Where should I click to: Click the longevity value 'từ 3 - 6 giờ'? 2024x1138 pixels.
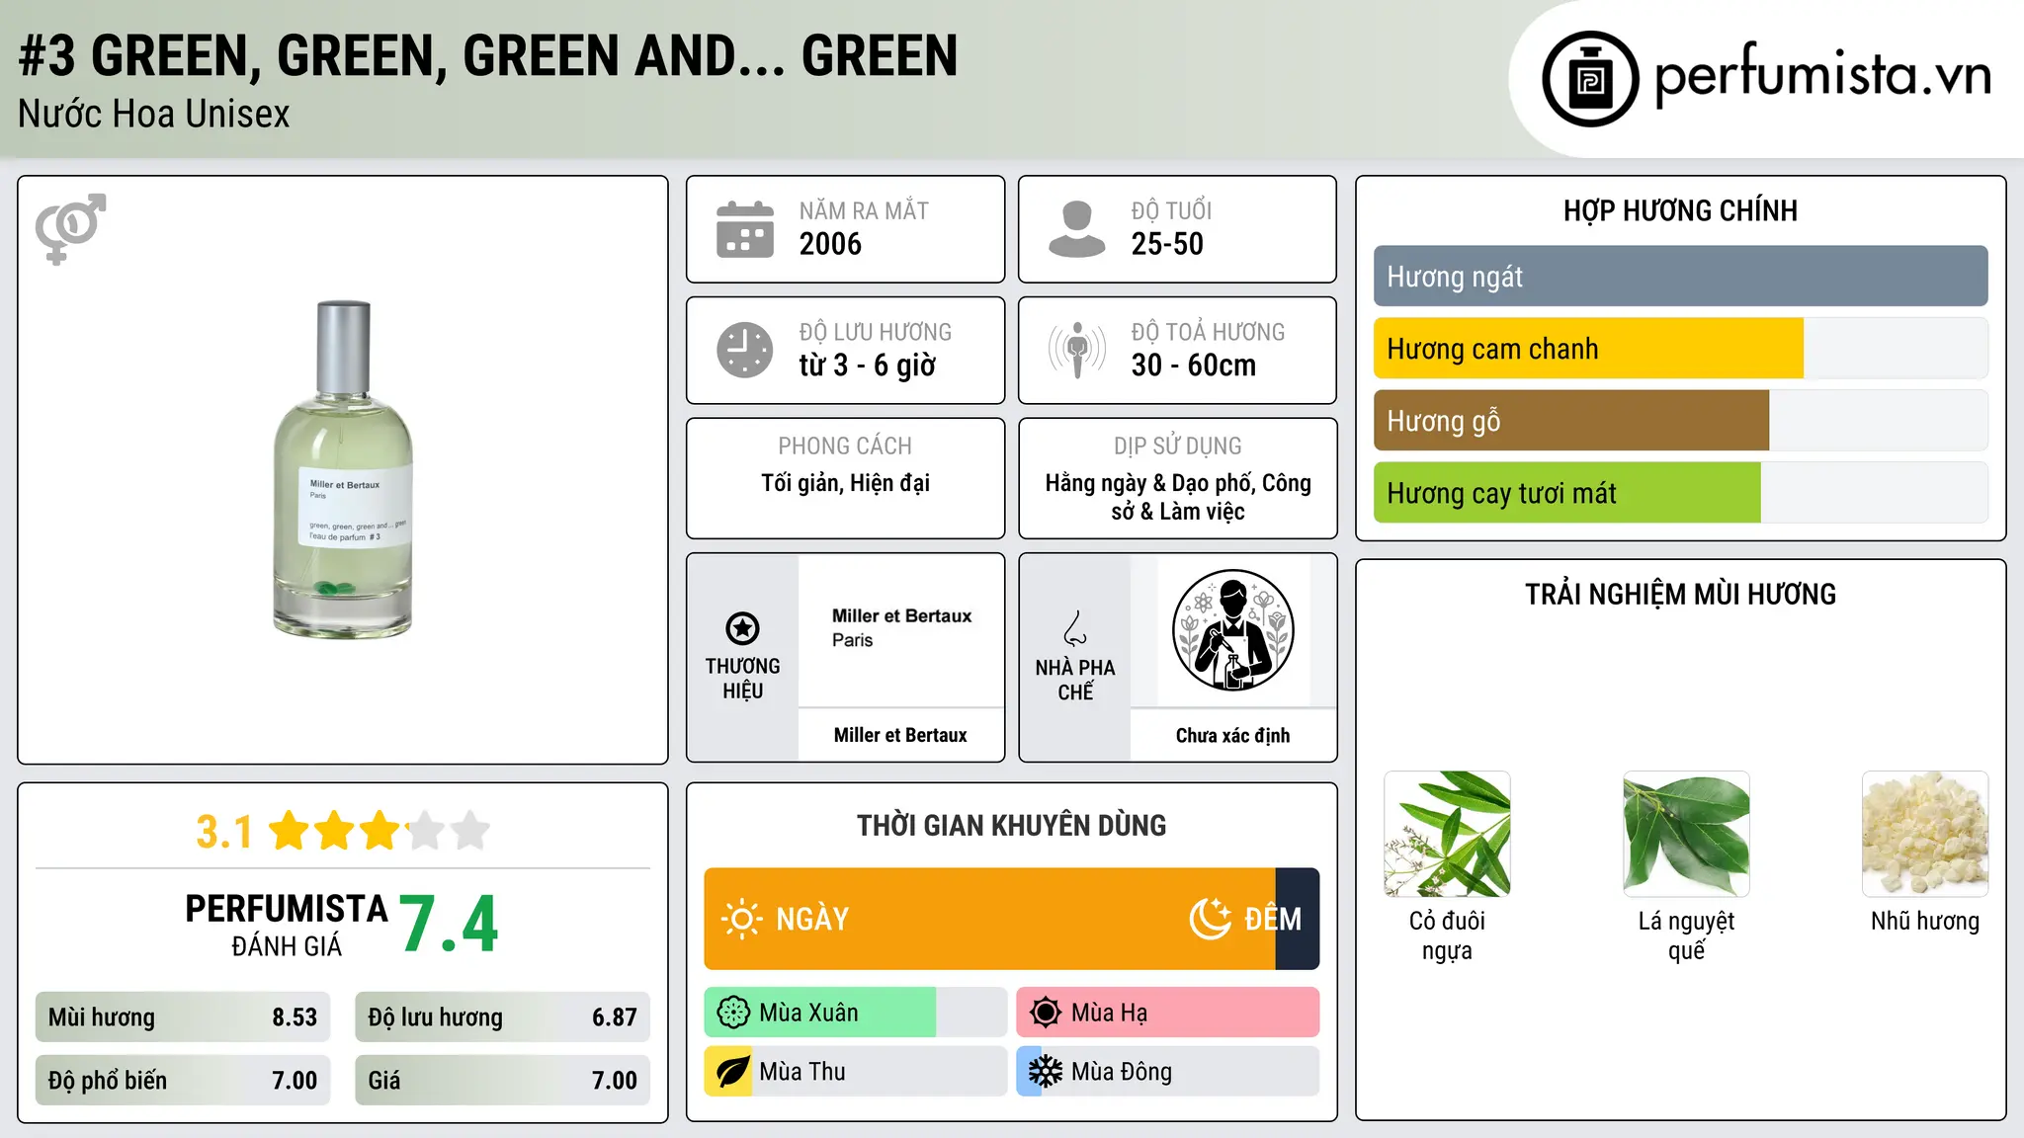click(x=868, y=366)
